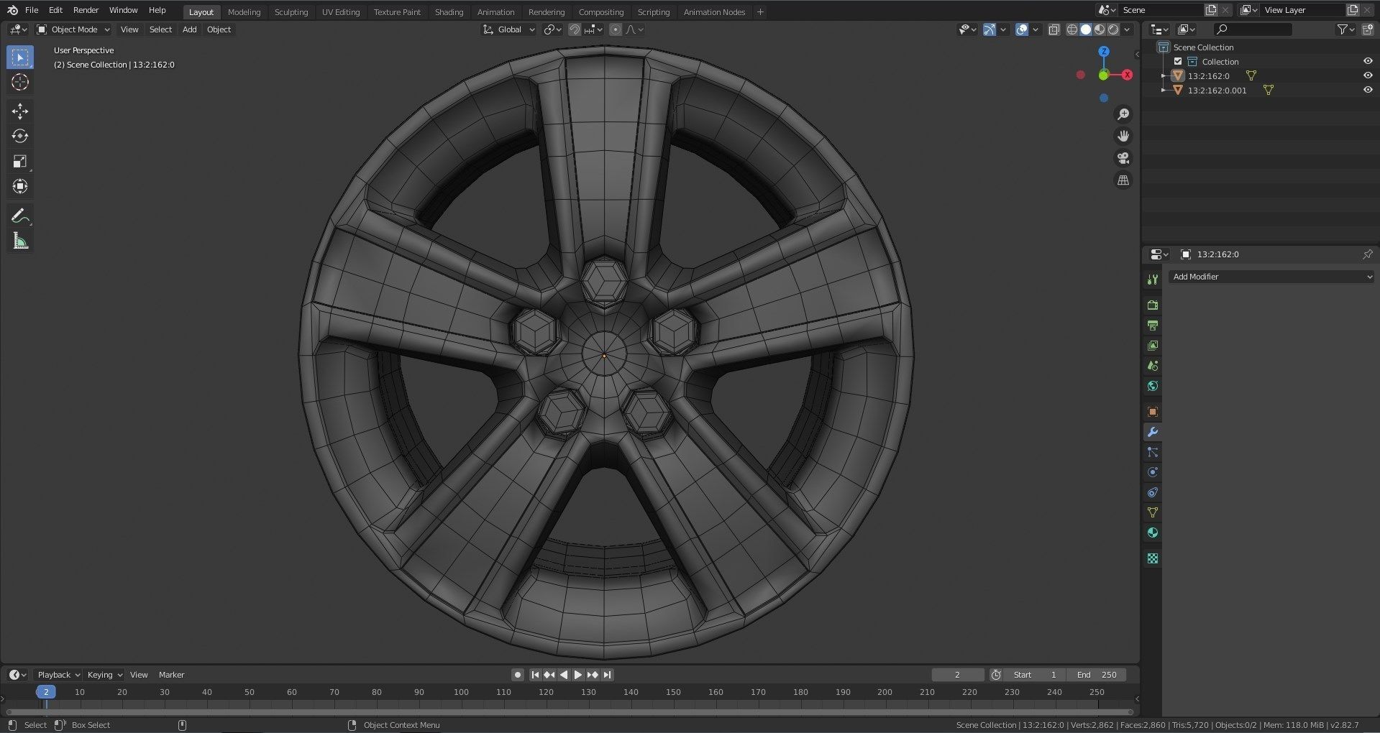Switch perspective/orthographic grid icon
The height and width of the screenshot is (733, 1380).
(1123, 180)
